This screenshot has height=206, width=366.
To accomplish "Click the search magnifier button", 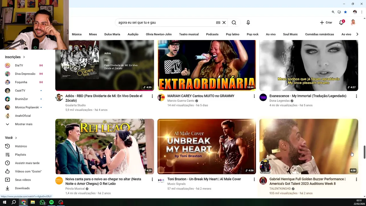I will (234, 23).
